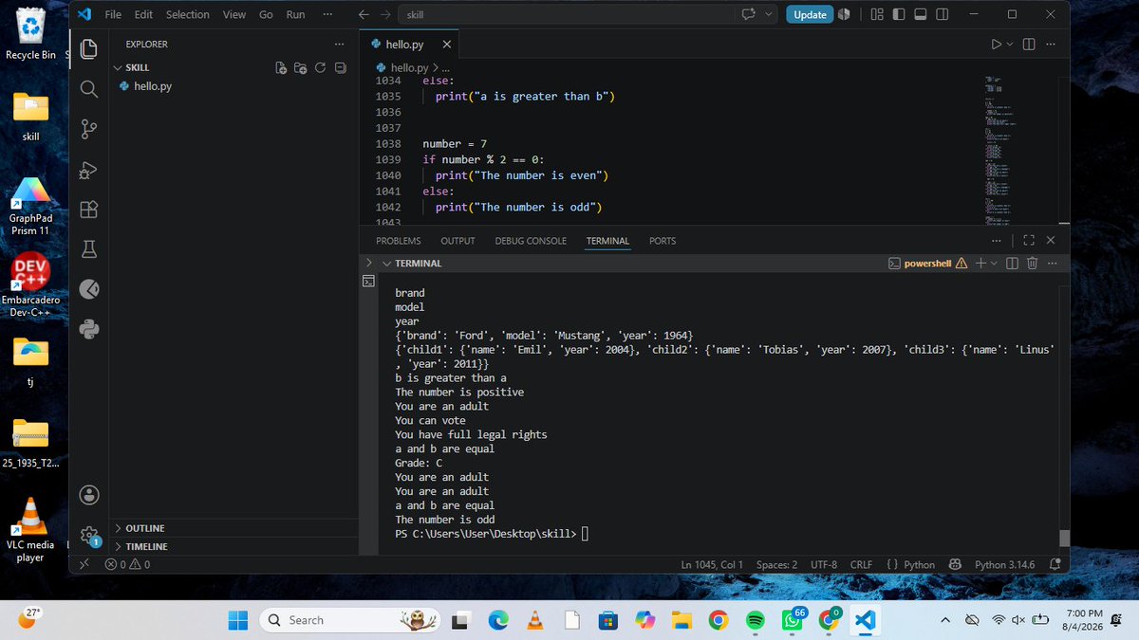The width and height of the screenshot is (1139, 640).
Task: Open the Source Control view
Action: pyautogui.click(x=89, y=129)
